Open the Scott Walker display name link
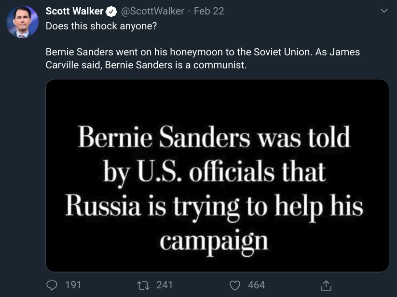The image size is (397, 297). [74, 11]
